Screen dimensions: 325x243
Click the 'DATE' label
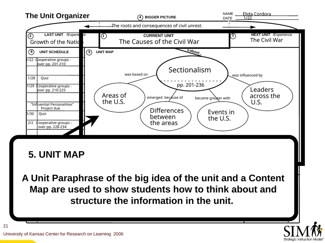coord(228,18)
